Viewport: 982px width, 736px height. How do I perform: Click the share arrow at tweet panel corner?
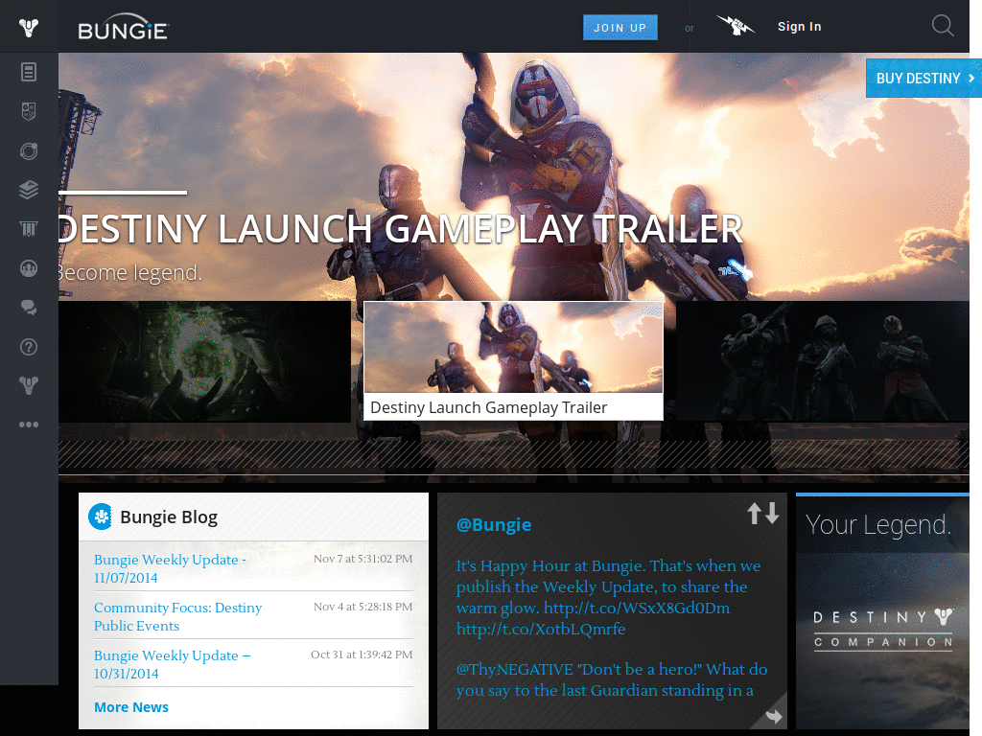point(774,716)
